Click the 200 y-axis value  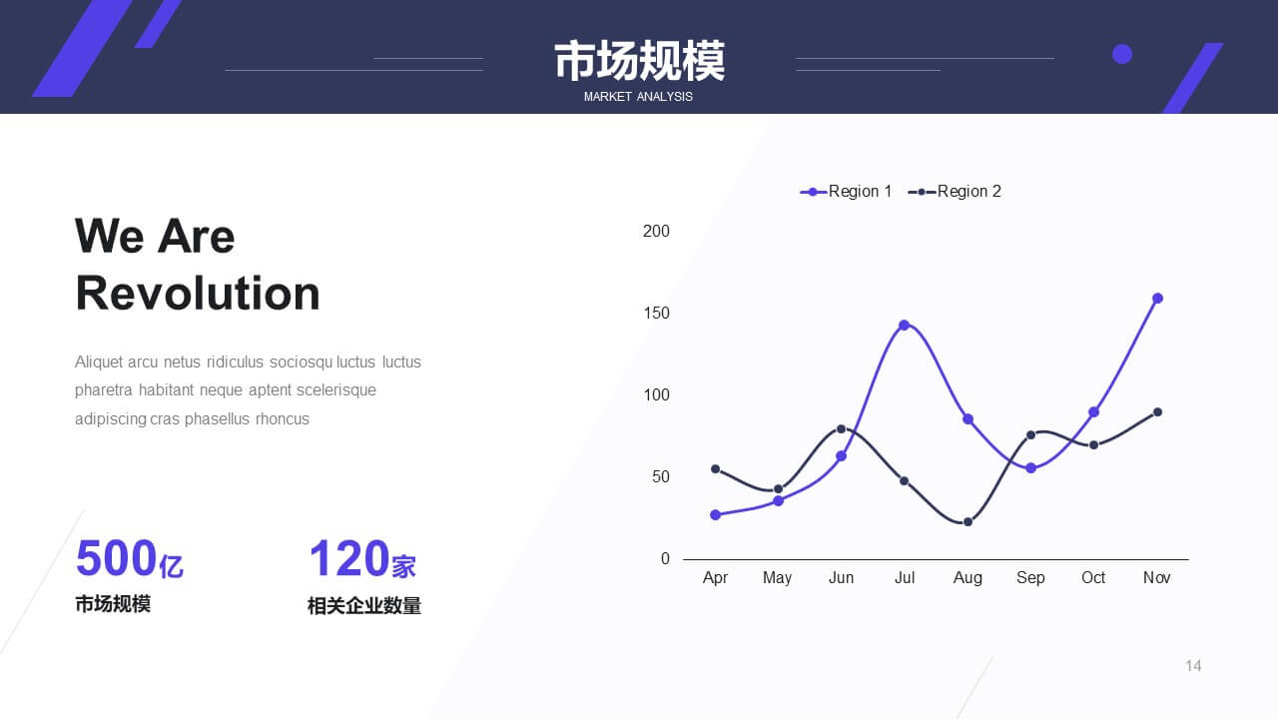[x=657, y=232]
